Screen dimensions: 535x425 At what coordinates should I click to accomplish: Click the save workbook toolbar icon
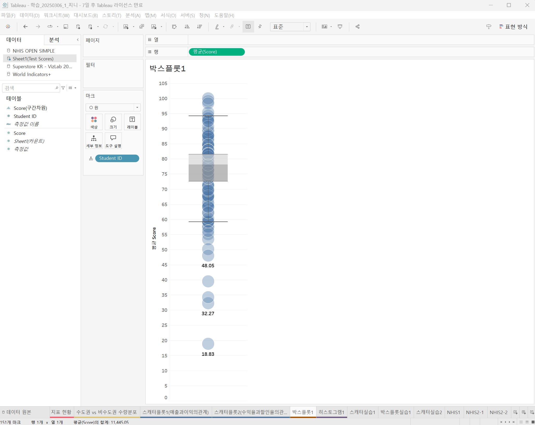tap(66, 27)
